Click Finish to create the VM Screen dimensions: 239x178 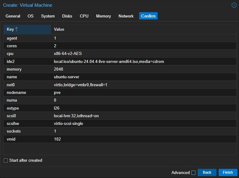(x=228, y=172)
